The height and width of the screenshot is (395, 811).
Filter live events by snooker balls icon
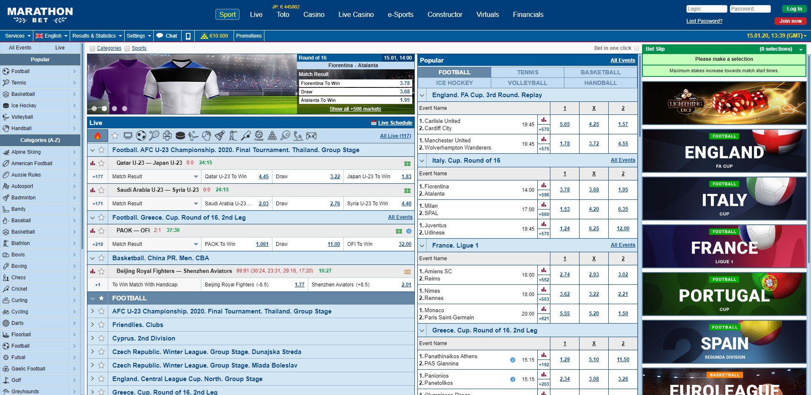tap(272, 136)
